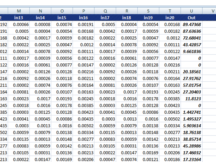
Task: Select column U header
Action: pos(192,11)
